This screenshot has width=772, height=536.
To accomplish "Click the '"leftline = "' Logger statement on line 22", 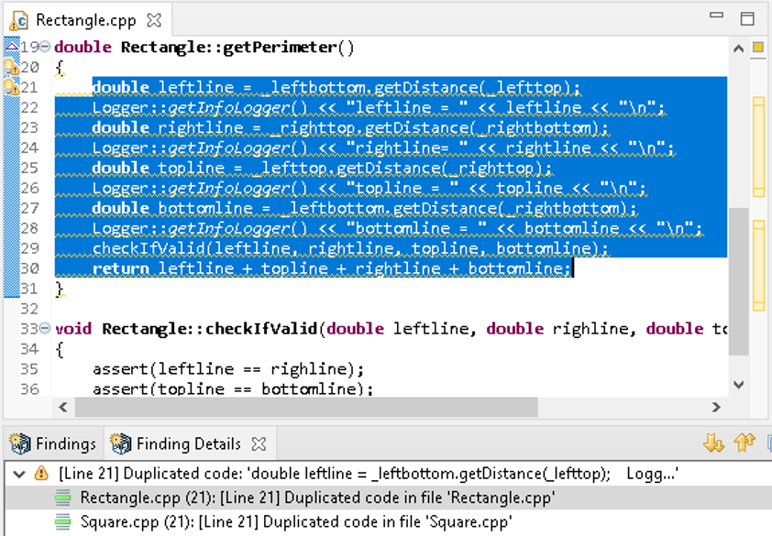I will pos(378,107).
